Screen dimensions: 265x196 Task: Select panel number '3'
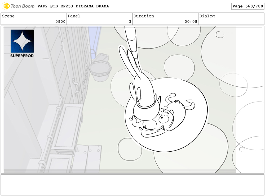(130, 22)
